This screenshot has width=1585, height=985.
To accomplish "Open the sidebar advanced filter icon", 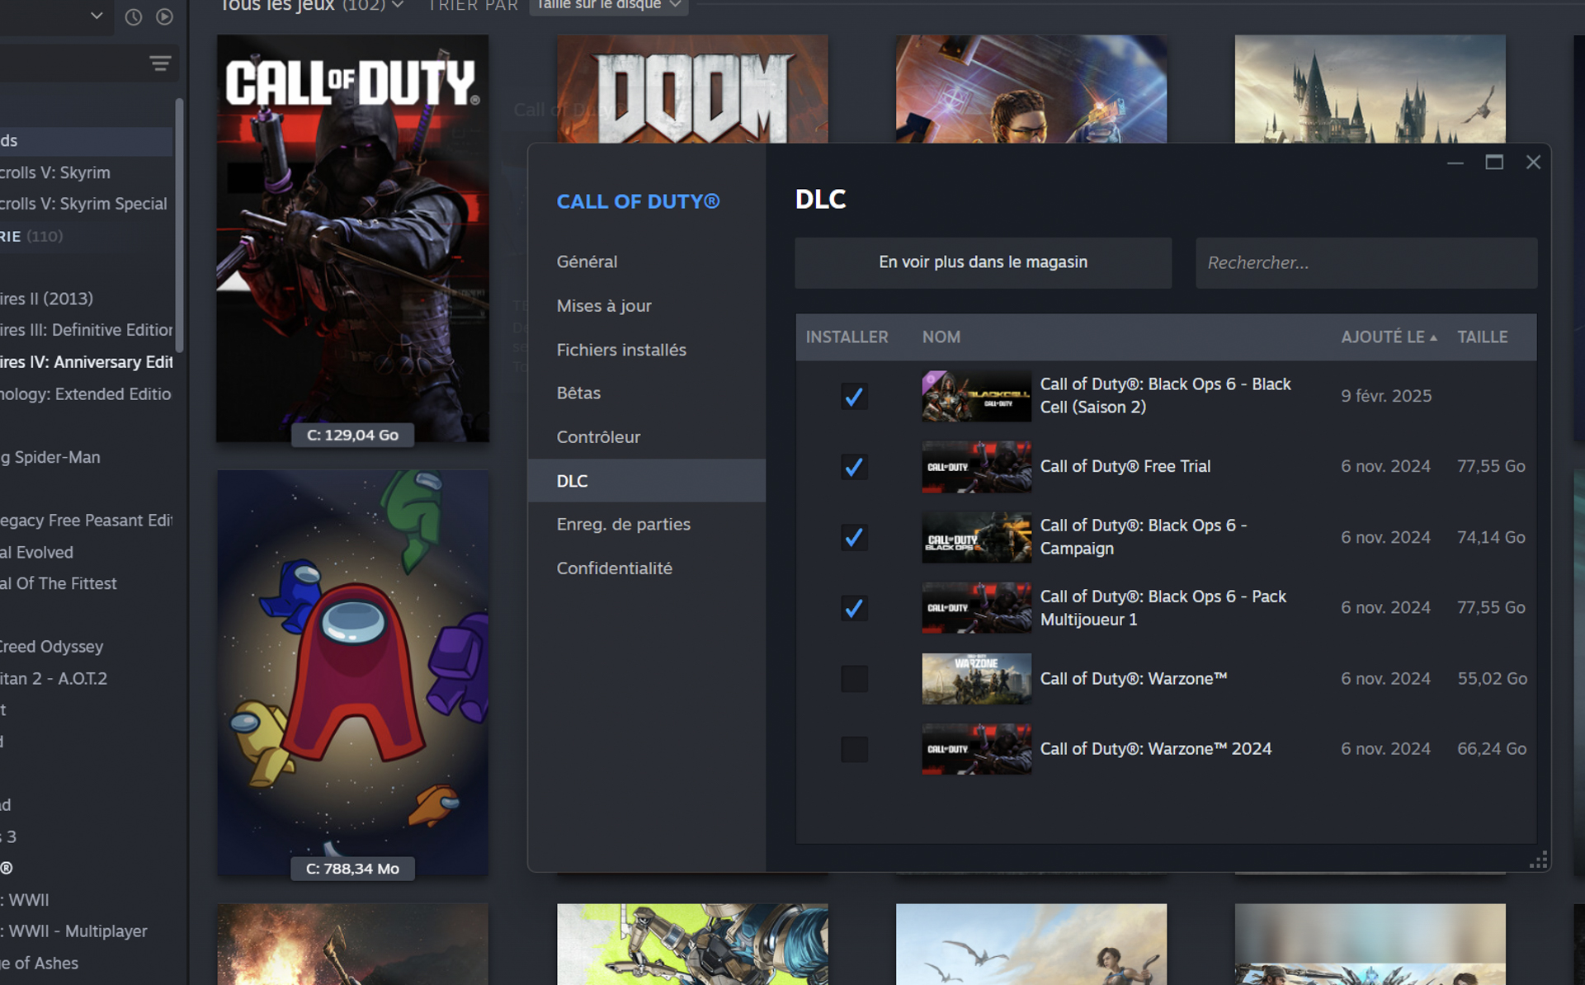I will point(160,64).
